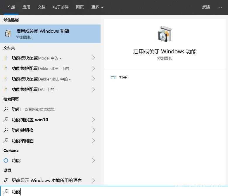Click the Windows Features icon in best match
This screenshot has width=228, height=196.
8,34
